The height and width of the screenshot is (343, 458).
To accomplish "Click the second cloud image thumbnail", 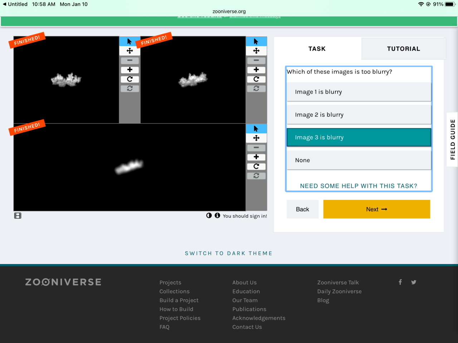I will [193, 80].
